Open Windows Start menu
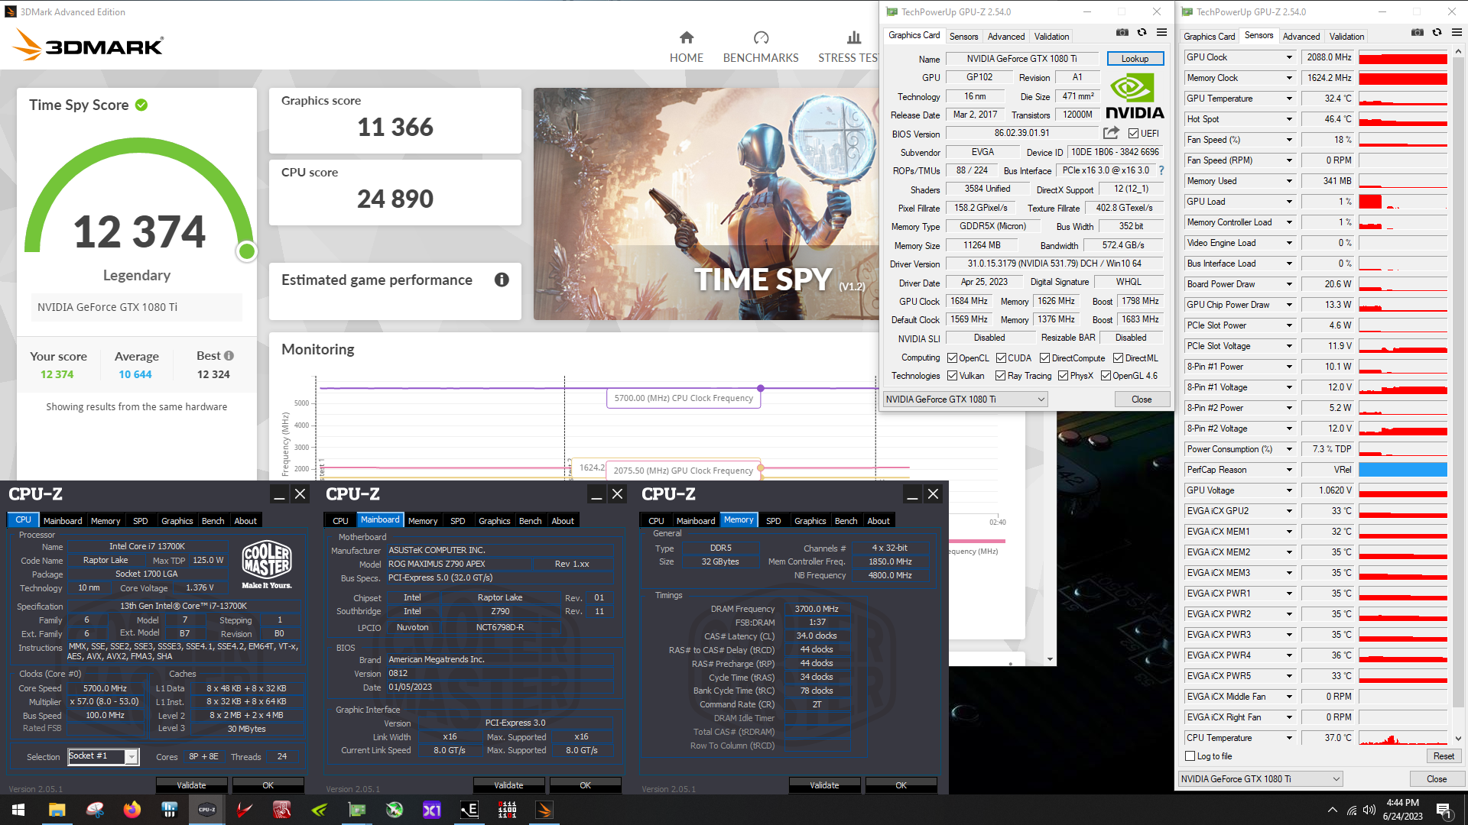 point(18,810)
